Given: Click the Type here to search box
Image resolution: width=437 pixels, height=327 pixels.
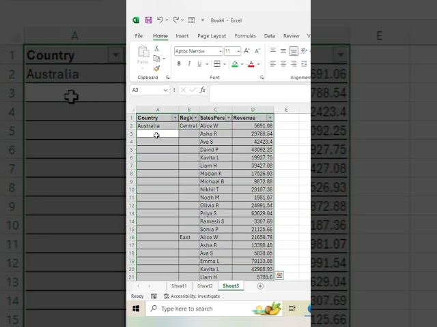Looking at the screenshot, I should [x=214, y=309].
